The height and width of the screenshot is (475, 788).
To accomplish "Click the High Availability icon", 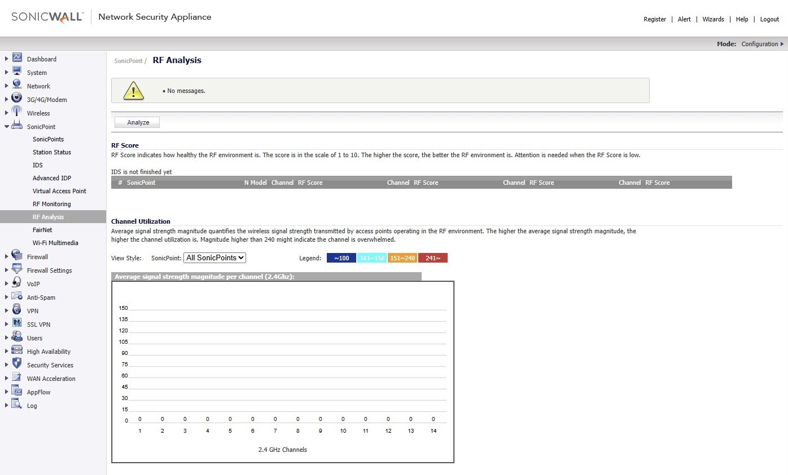I will click(x=17, y=350).
